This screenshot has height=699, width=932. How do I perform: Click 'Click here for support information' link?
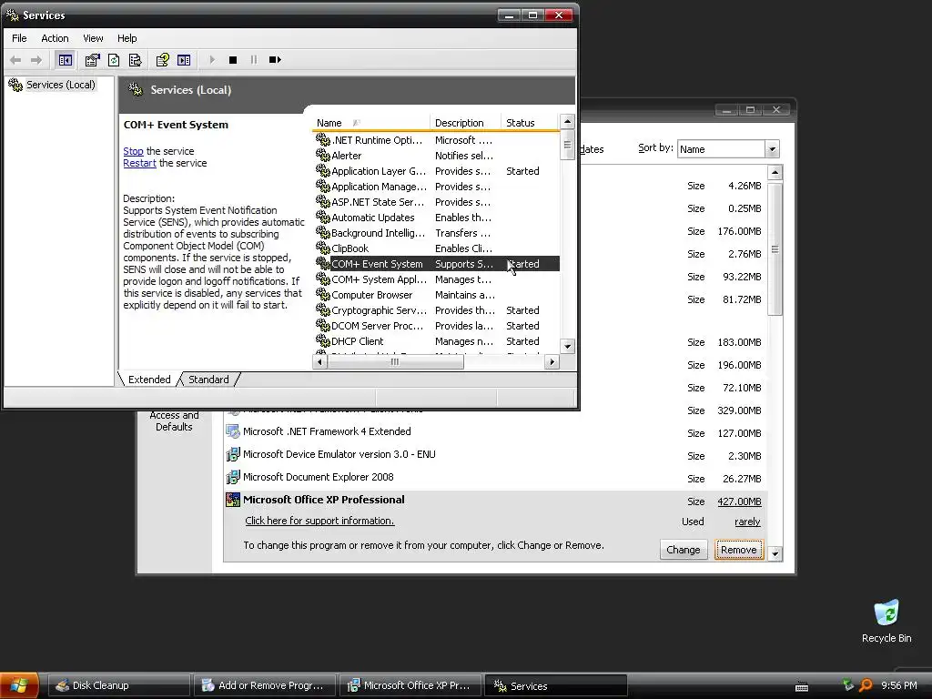(x=319, y=521)
